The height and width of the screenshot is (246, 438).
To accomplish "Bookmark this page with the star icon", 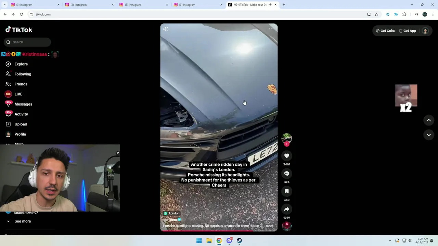I will coord(376,14).
